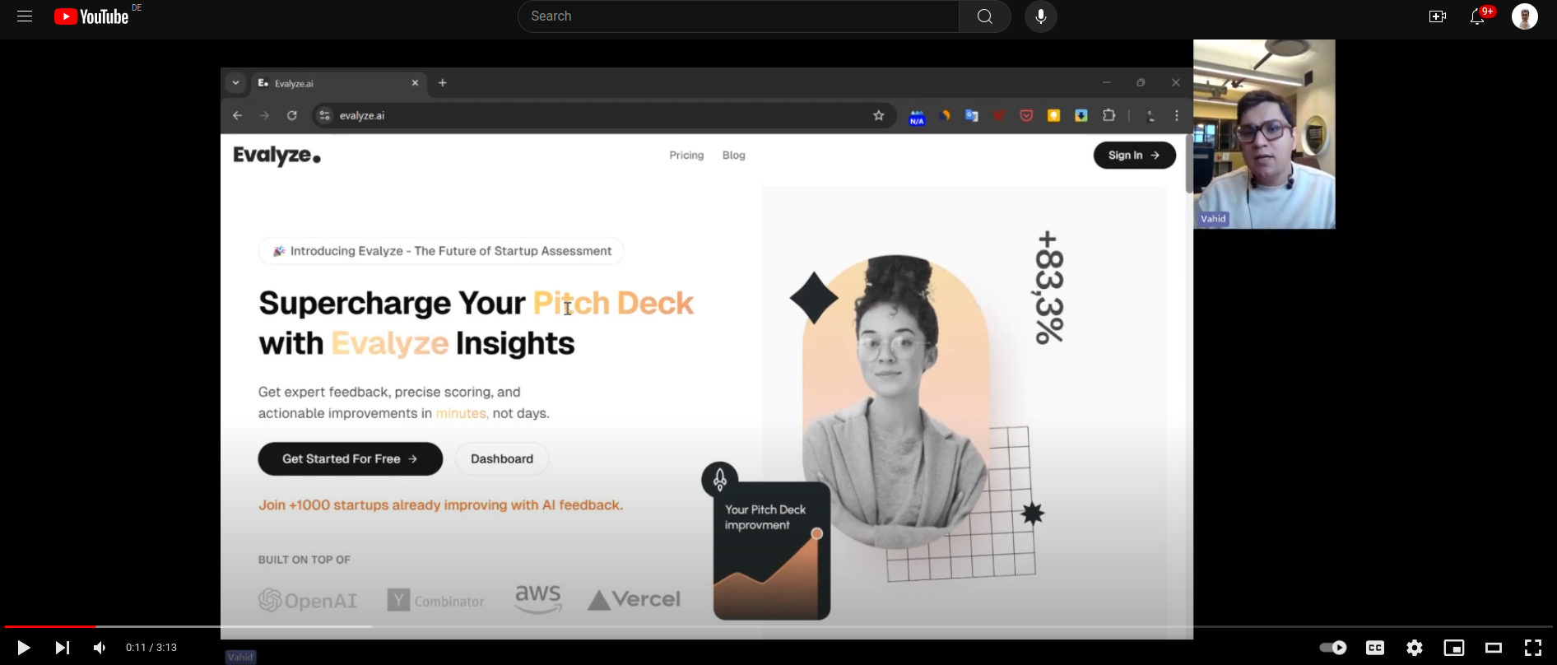1557x665 pixels.
Task: Mute the video volume
Action: (100, 648)
